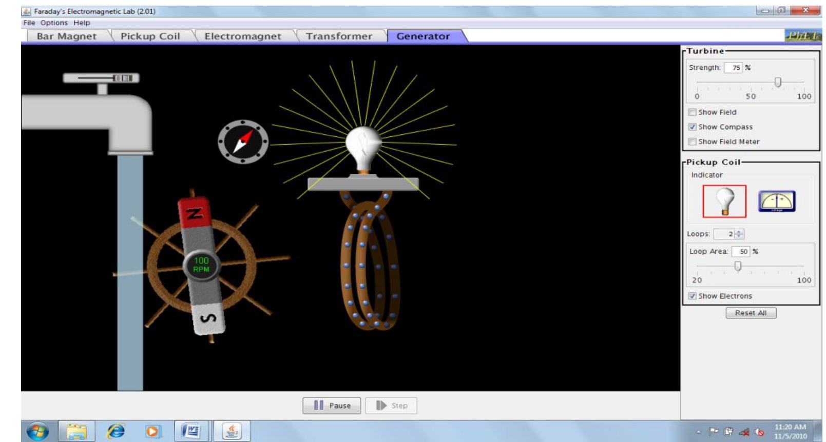The height and width of the screenshot is (442, 826).
Task: Open Windows Media Player from taskbar
Action: click(152, 431)
